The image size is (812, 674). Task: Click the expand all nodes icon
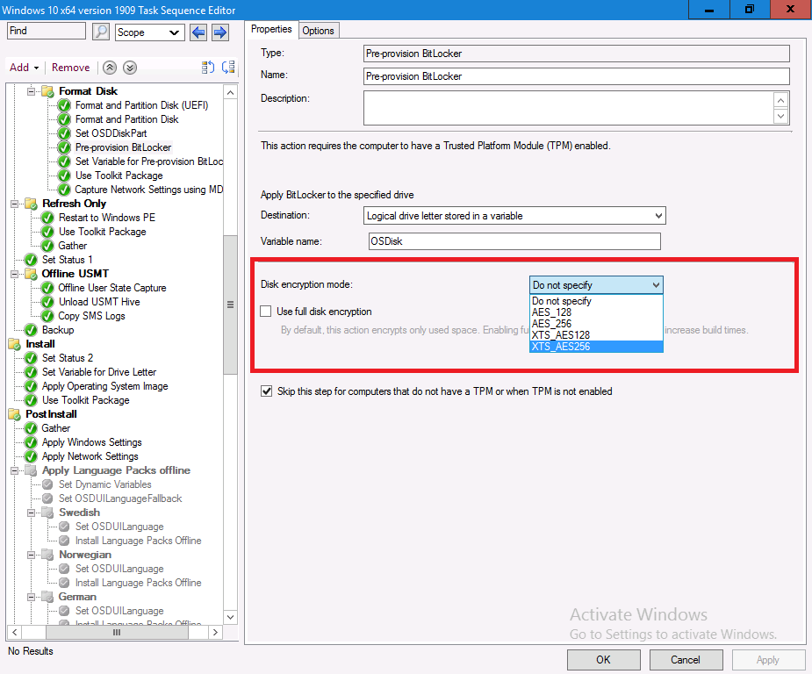(x=208, y=68)
